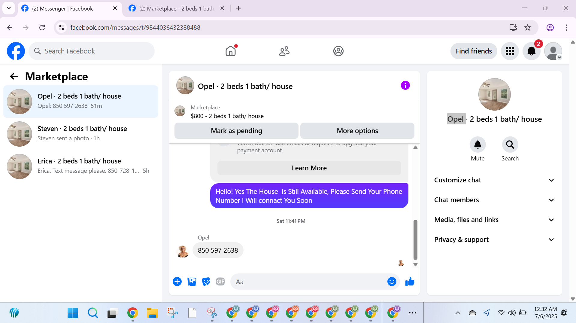Click Find friends button
The image size is (576, 323).
tap(474, 51)
